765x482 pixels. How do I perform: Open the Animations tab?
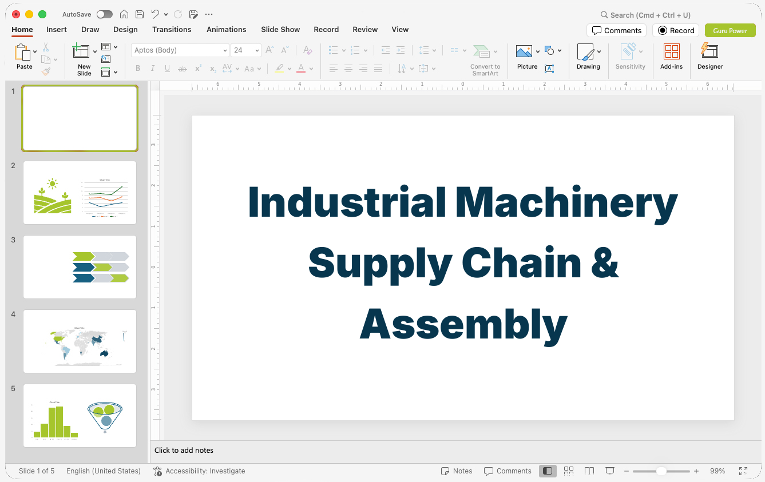click(x=227, y=30)
